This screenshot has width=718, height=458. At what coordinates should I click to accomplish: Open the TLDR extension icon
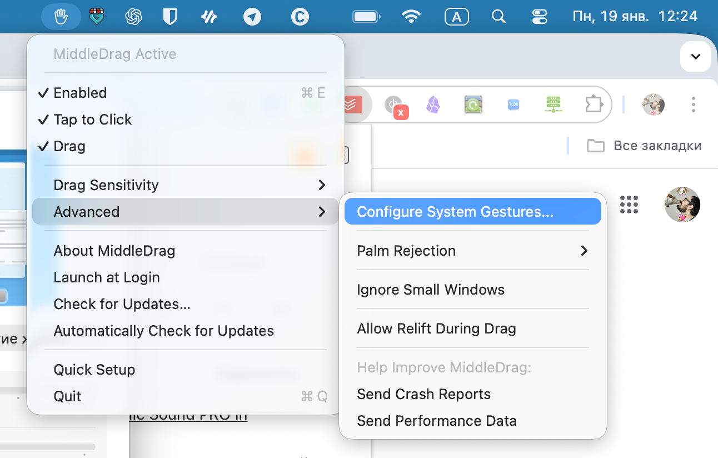[513, 104]
